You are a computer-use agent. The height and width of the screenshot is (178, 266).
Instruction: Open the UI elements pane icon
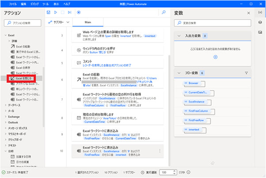[260, 22]
